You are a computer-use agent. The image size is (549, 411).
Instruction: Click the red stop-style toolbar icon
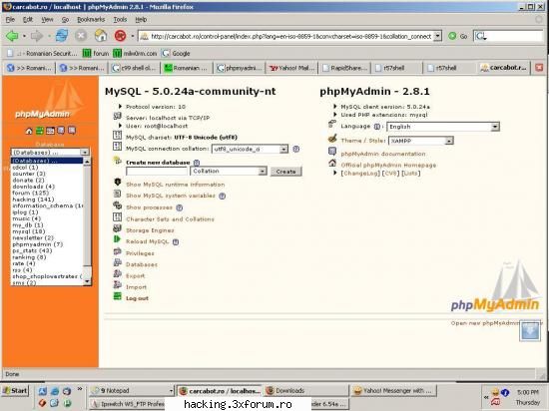click(120, 36)
